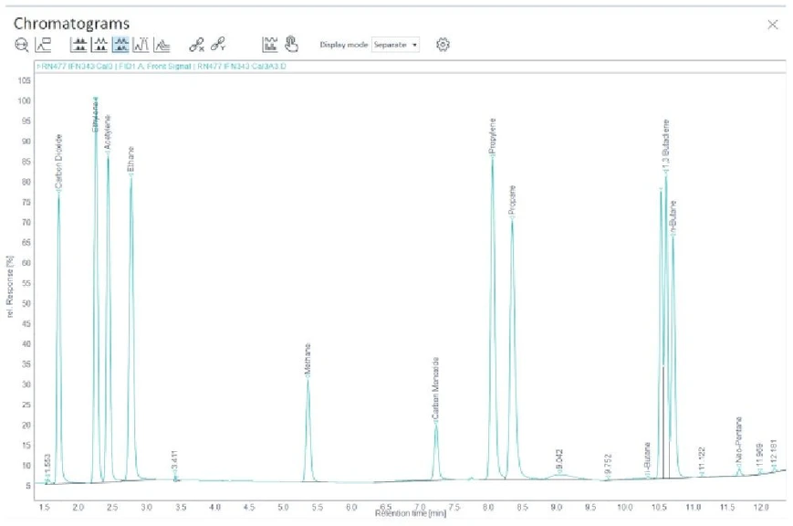Screen dimensions: 793x526
Task: Select the second peak annotation toolbar icon
Action: (x=100, y=45)
